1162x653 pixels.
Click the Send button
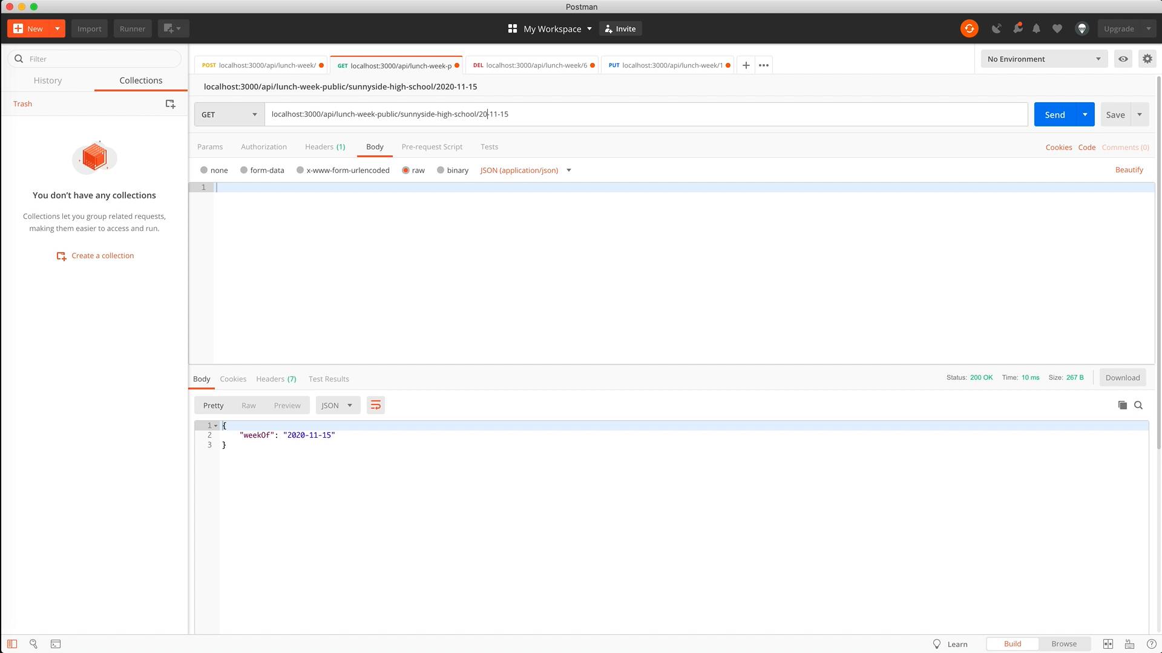point(1054,114)
